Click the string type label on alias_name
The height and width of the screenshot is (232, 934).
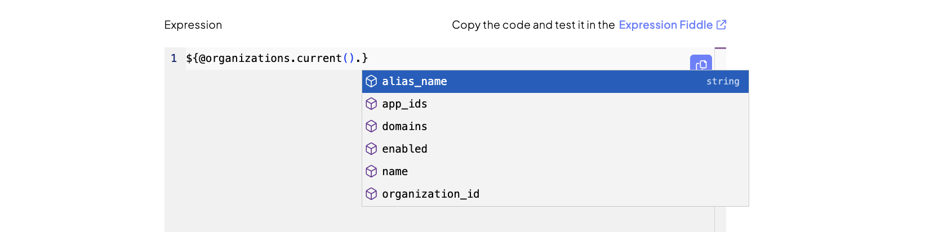click(723, 82)
